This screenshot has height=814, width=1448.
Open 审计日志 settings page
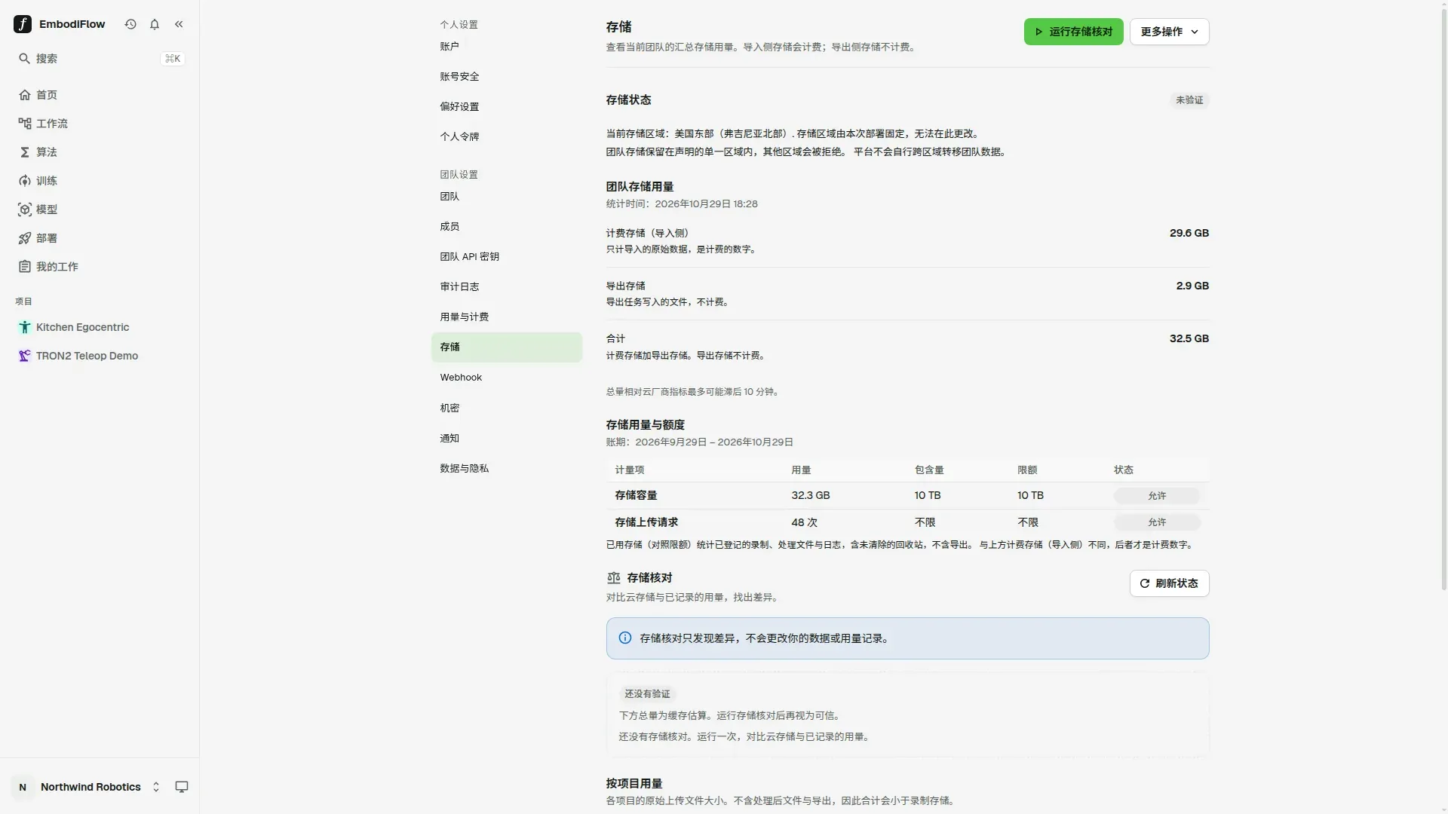coord(507,286)
